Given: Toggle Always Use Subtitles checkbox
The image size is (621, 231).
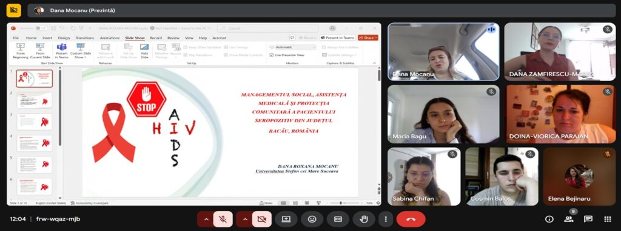Looking at the screenshot, I should (324, 47).
